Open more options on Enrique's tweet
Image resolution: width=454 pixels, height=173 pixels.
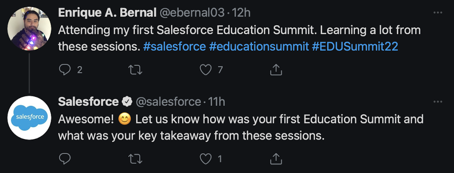[x=438, y=13]
